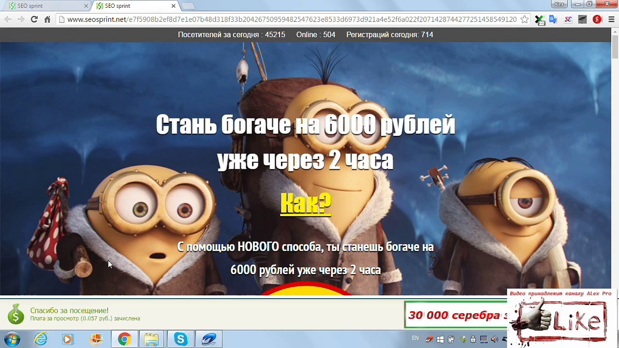Open a new browser tab
Screen dimensions: 619x348
point(188,6)
